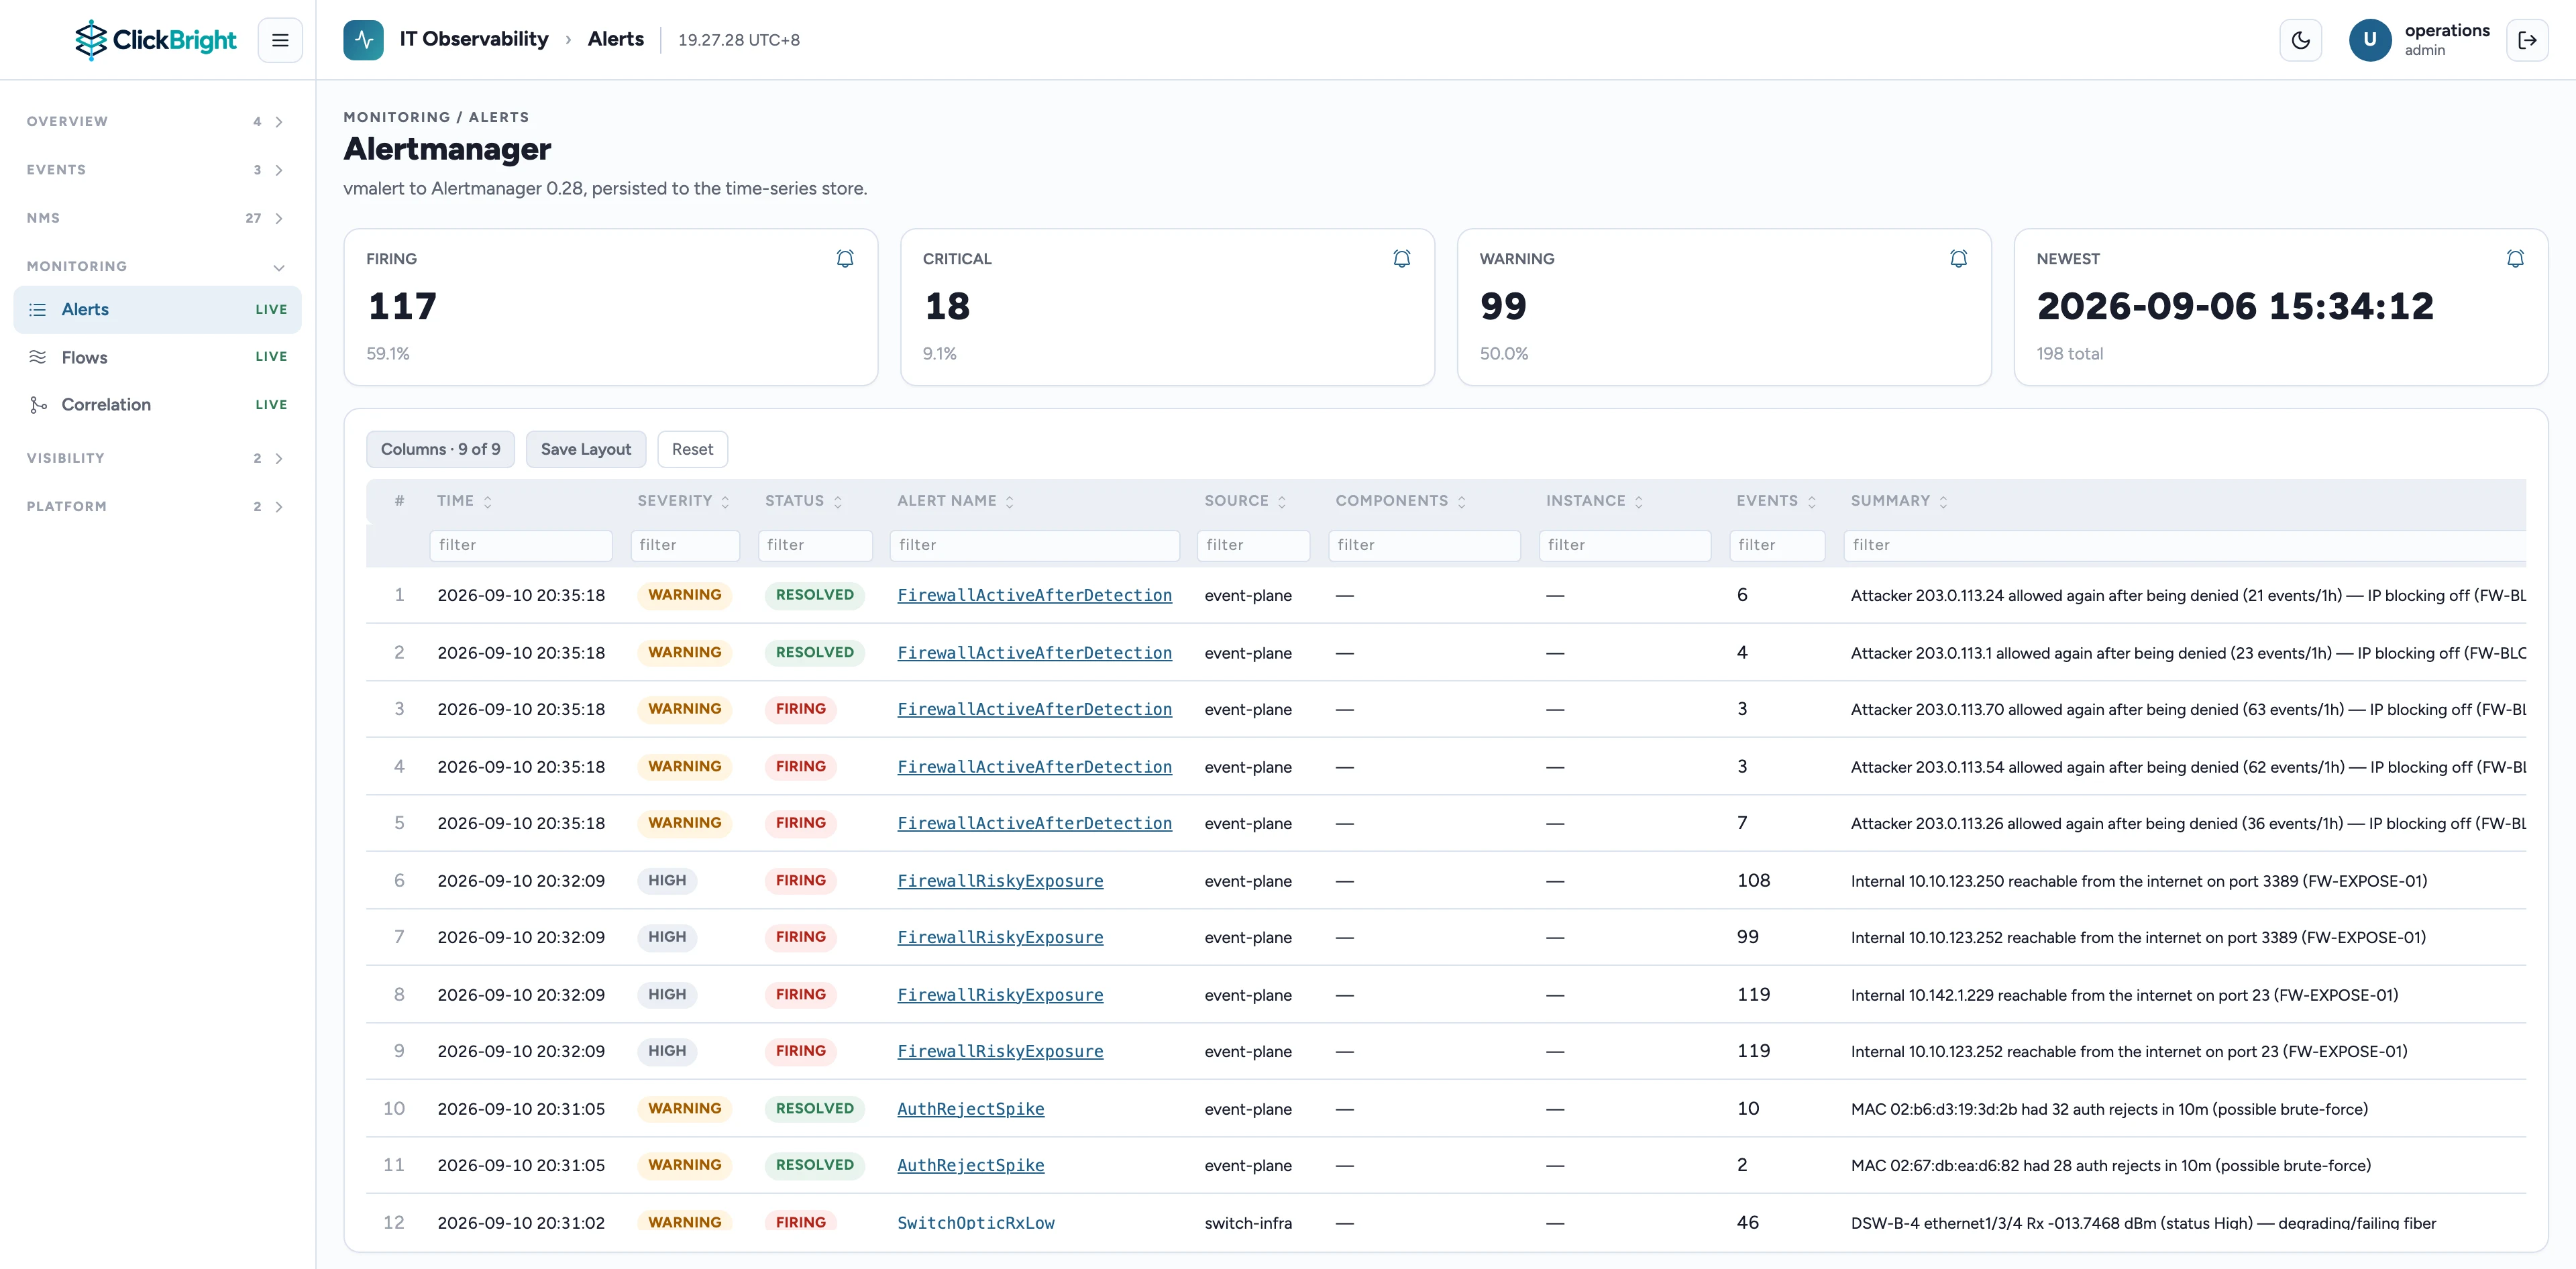Open the Flows menu item

tap(157, 357)
